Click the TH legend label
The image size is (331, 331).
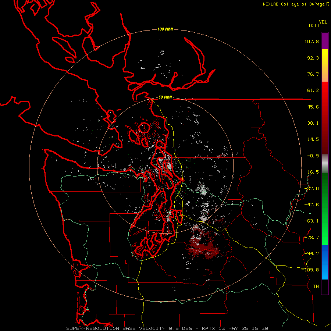316,286
